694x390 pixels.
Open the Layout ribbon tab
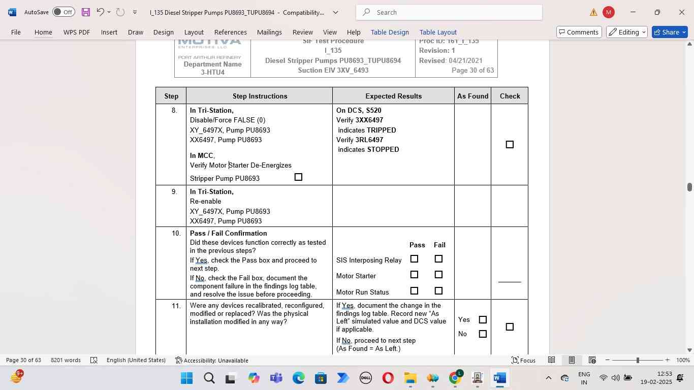point(194,32)
